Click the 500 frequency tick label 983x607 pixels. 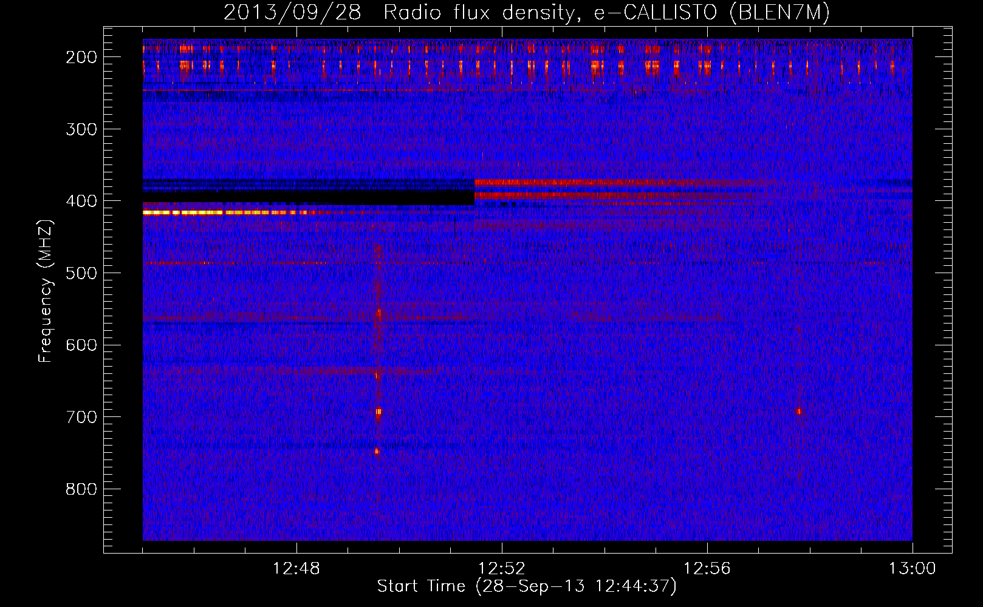(81, 273)
